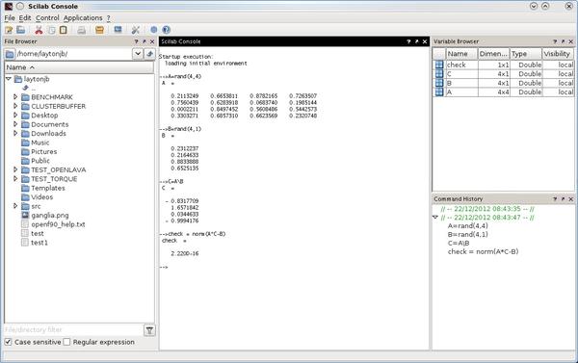Sort File Browser by Name column
Image resolution: width=578 pixels, height=363 pixels.
coord(79,67)
